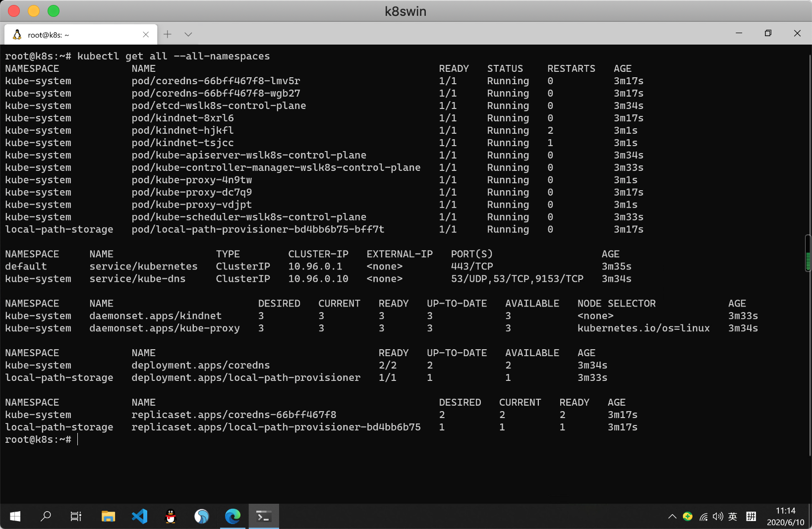Click the RESTARTS column header

coord(571,68)
